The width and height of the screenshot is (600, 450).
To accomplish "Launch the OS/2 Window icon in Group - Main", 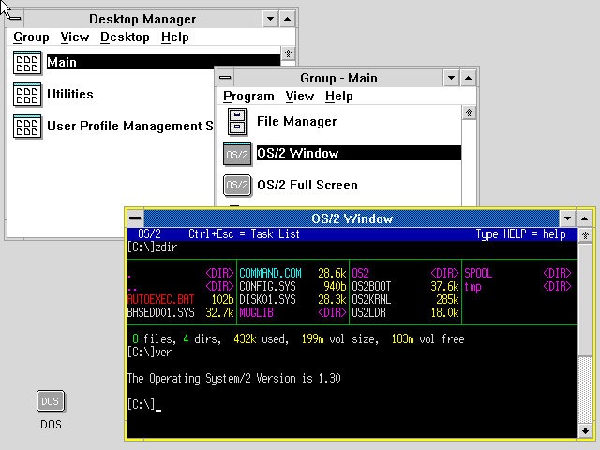I will [237, 154].
